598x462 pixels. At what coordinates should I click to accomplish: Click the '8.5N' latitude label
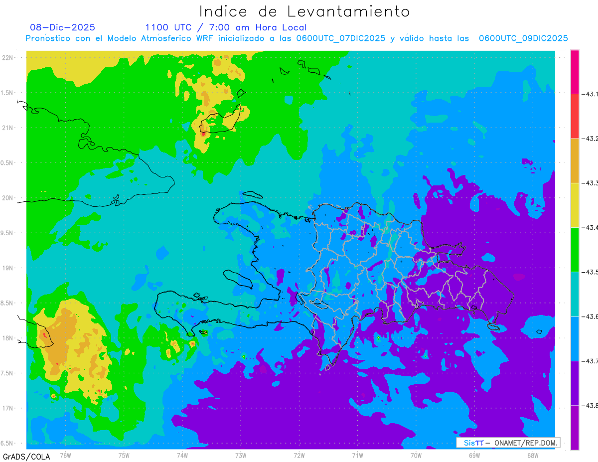7,303
